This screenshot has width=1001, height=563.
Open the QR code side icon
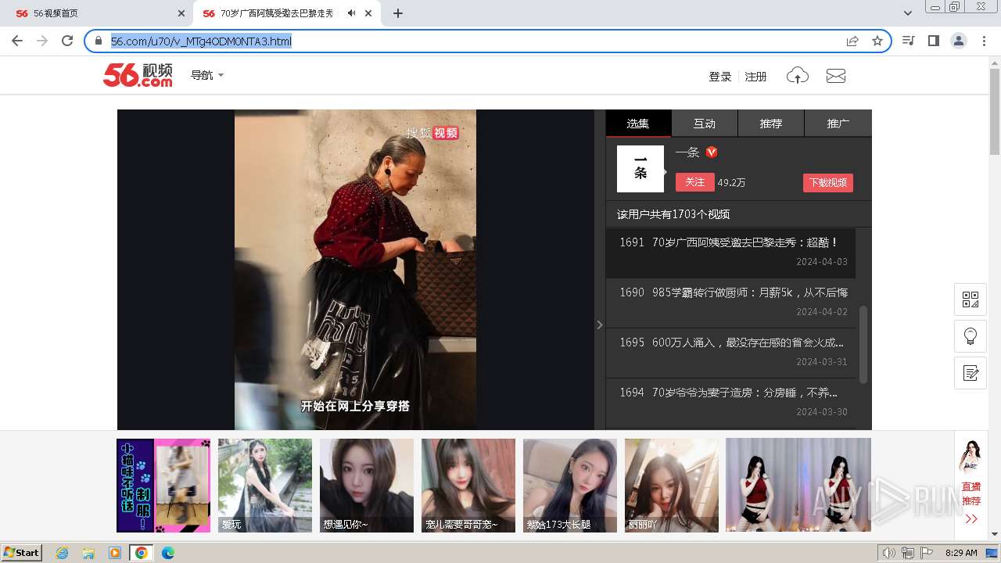pos(971,299)
